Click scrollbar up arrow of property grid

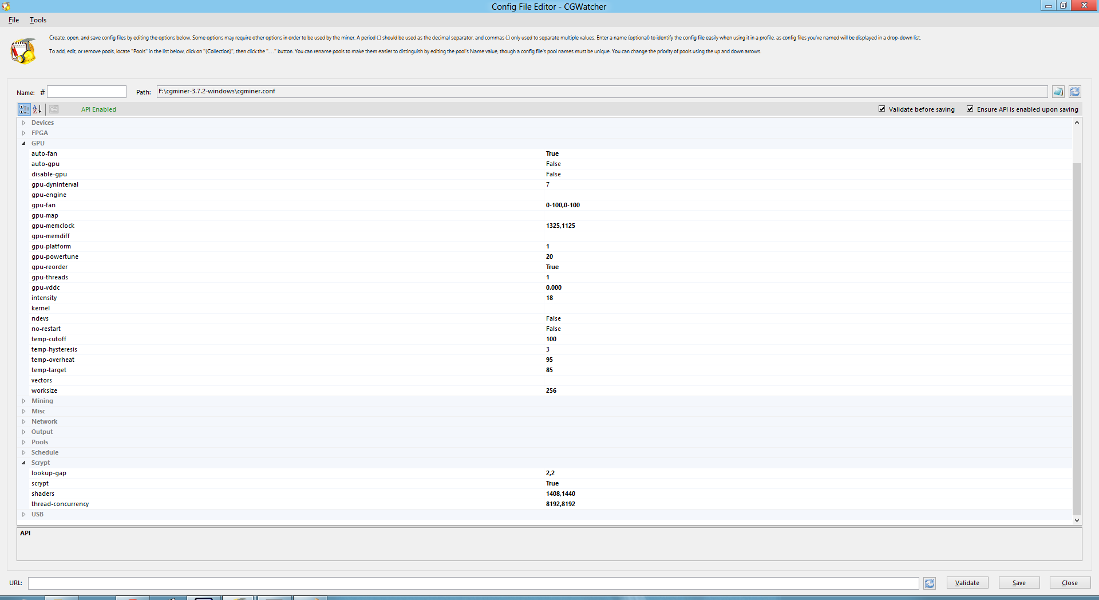(1077, 123)
